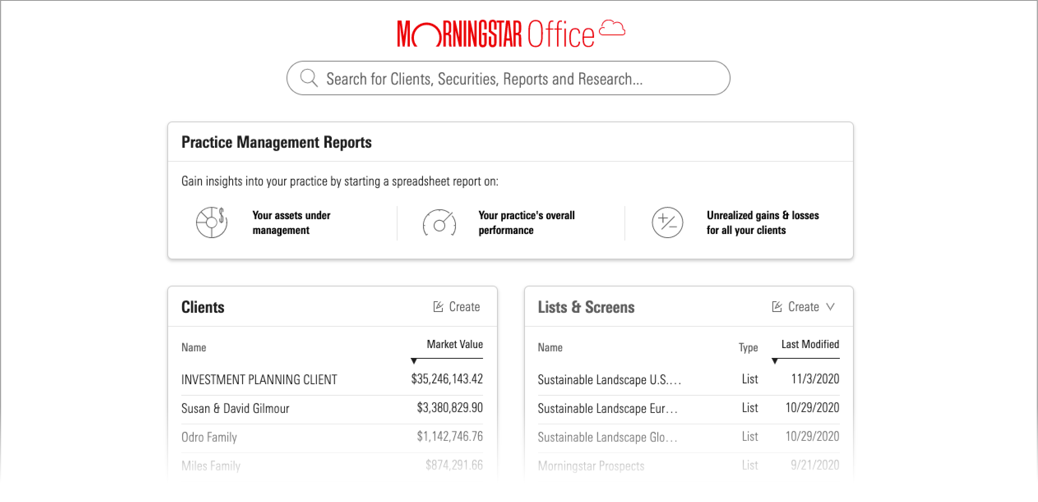This screenshot has height=502, width=1038.
Task: Click the Create pencil icon in Clients
Action: click(438, 307)
